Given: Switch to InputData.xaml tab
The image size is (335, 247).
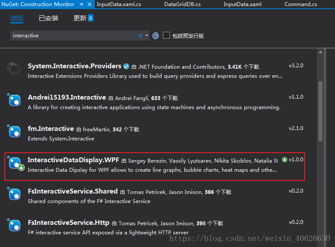Looking at the screenshot, I should (242, 4).
